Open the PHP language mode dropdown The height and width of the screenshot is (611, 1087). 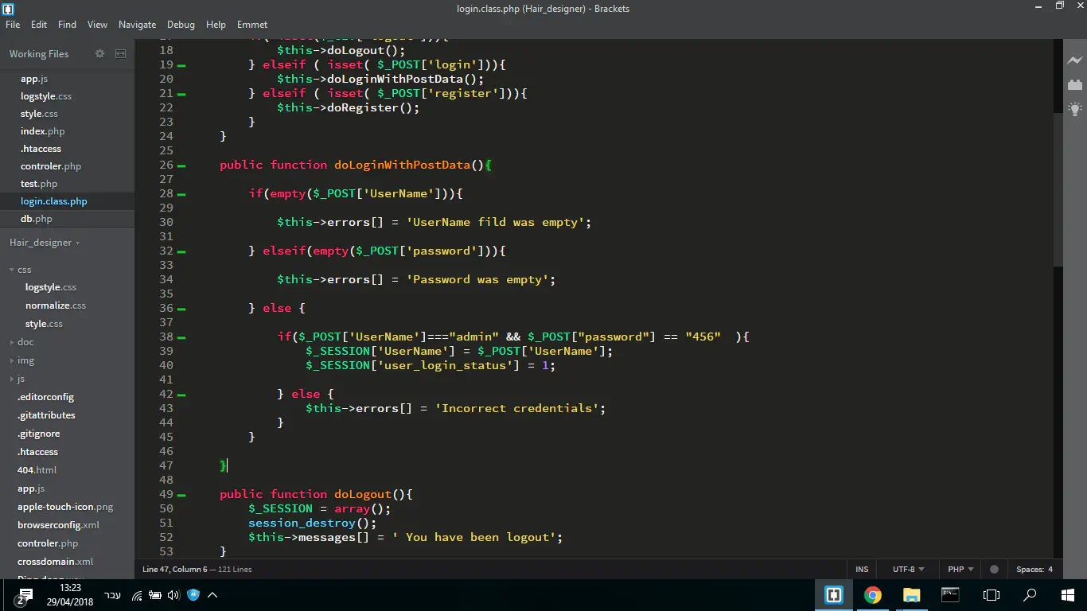[960, 569]
